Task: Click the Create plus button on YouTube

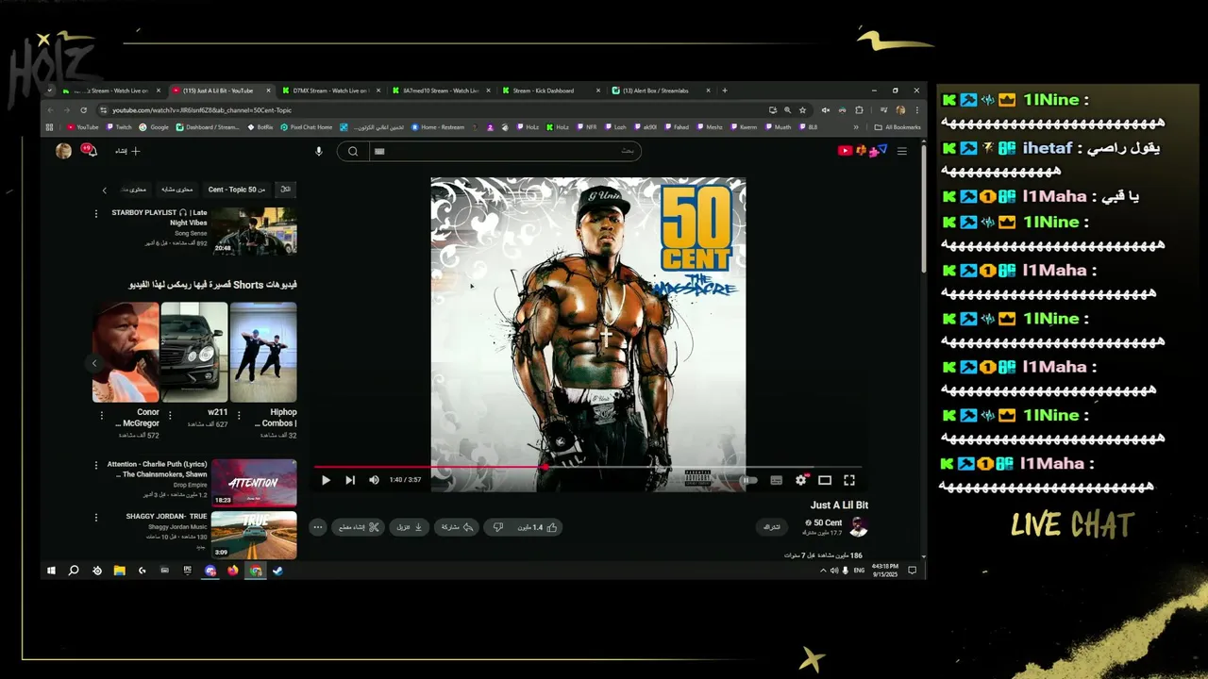Action: tap(127, 151)
